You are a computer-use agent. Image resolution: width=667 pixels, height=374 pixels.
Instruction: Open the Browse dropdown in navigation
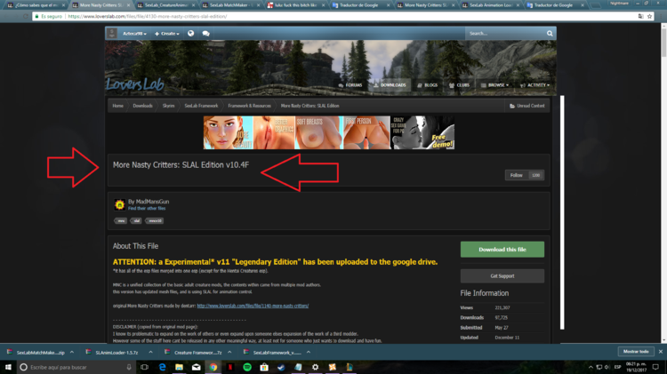(x=494, y=85)
